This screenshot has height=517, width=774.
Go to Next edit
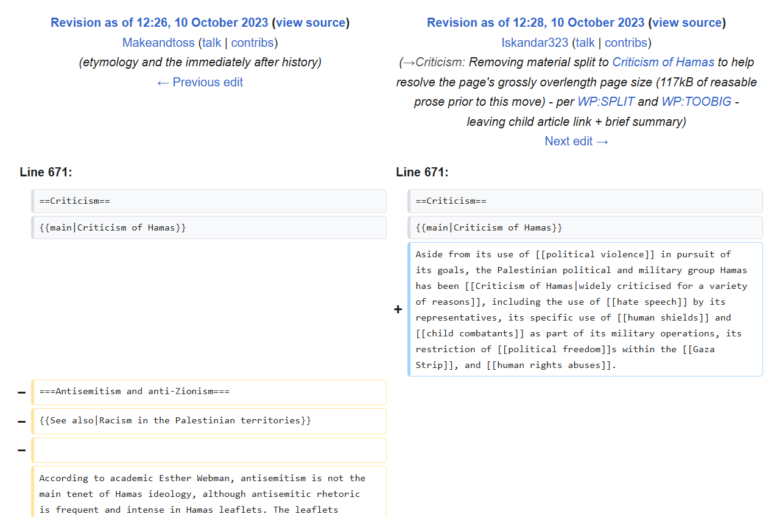pos(577,141)
